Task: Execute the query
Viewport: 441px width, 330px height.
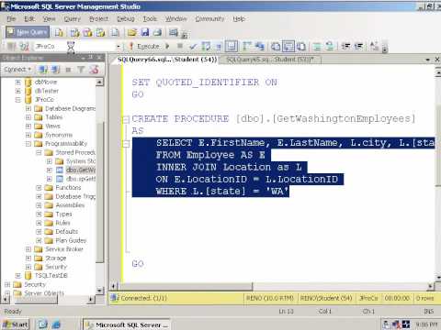Action: pos(144,47)
